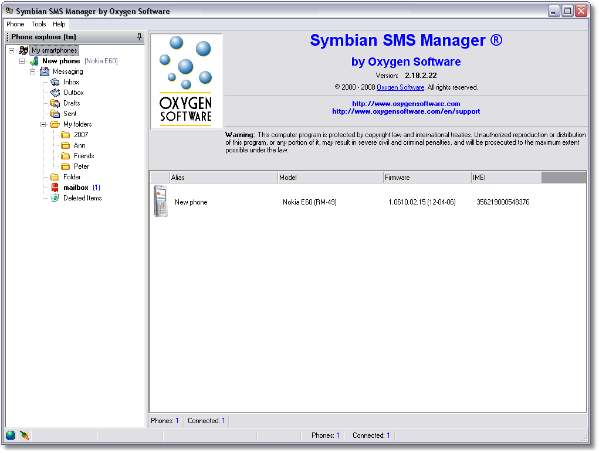Click the red mailbox icon
Screen dimensions: 599x453
pos(55,188)
